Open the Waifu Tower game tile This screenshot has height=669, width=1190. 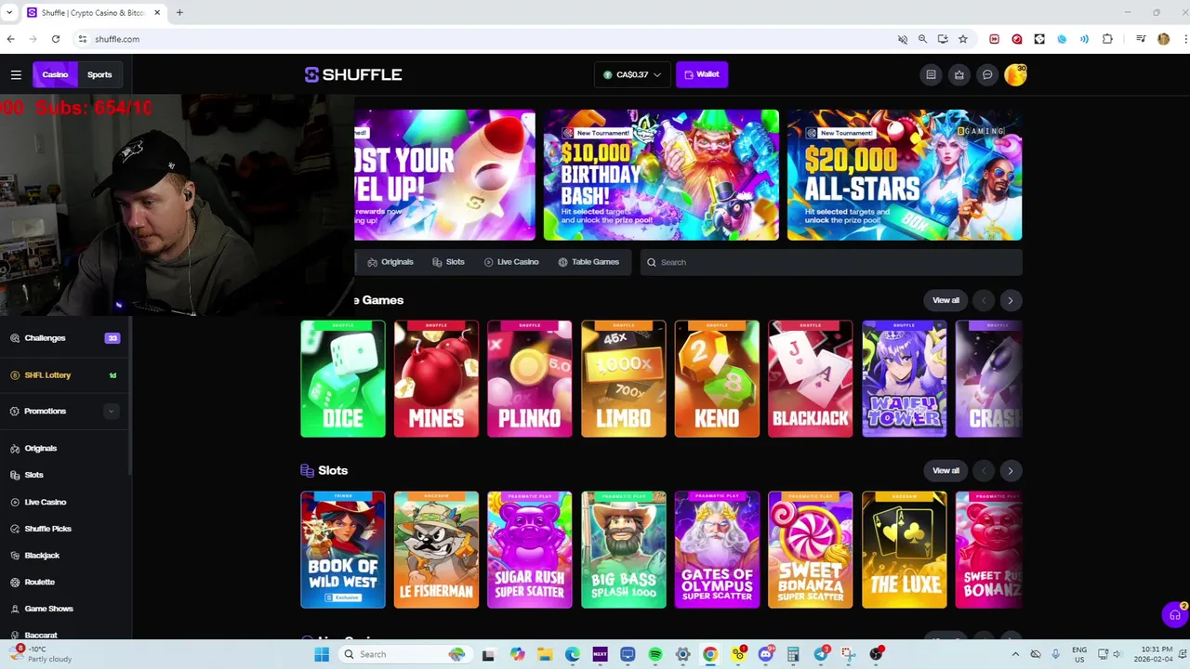[905, 379]
